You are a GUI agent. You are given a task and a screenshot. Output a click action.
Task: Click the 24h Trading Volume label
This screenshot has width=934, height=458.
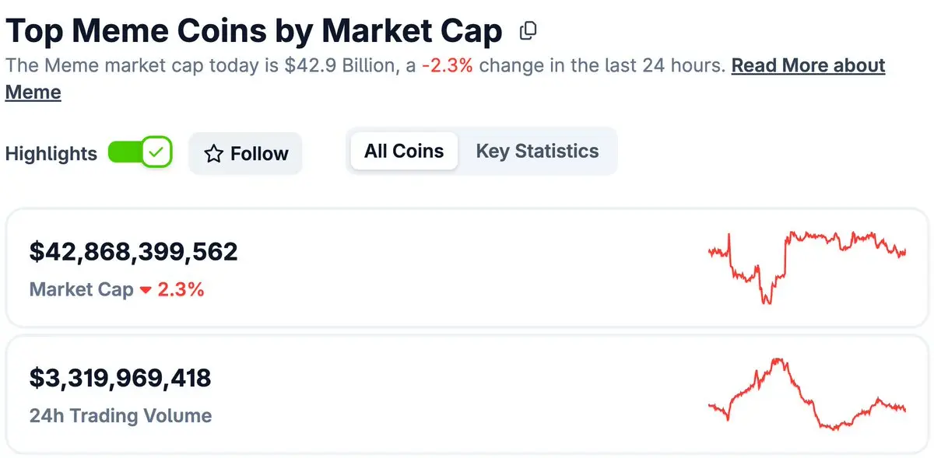point(121,416)
